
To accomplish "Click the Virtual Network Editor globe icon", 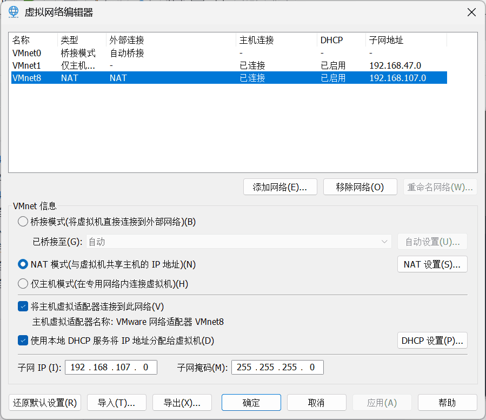I will tap(14, 12).
